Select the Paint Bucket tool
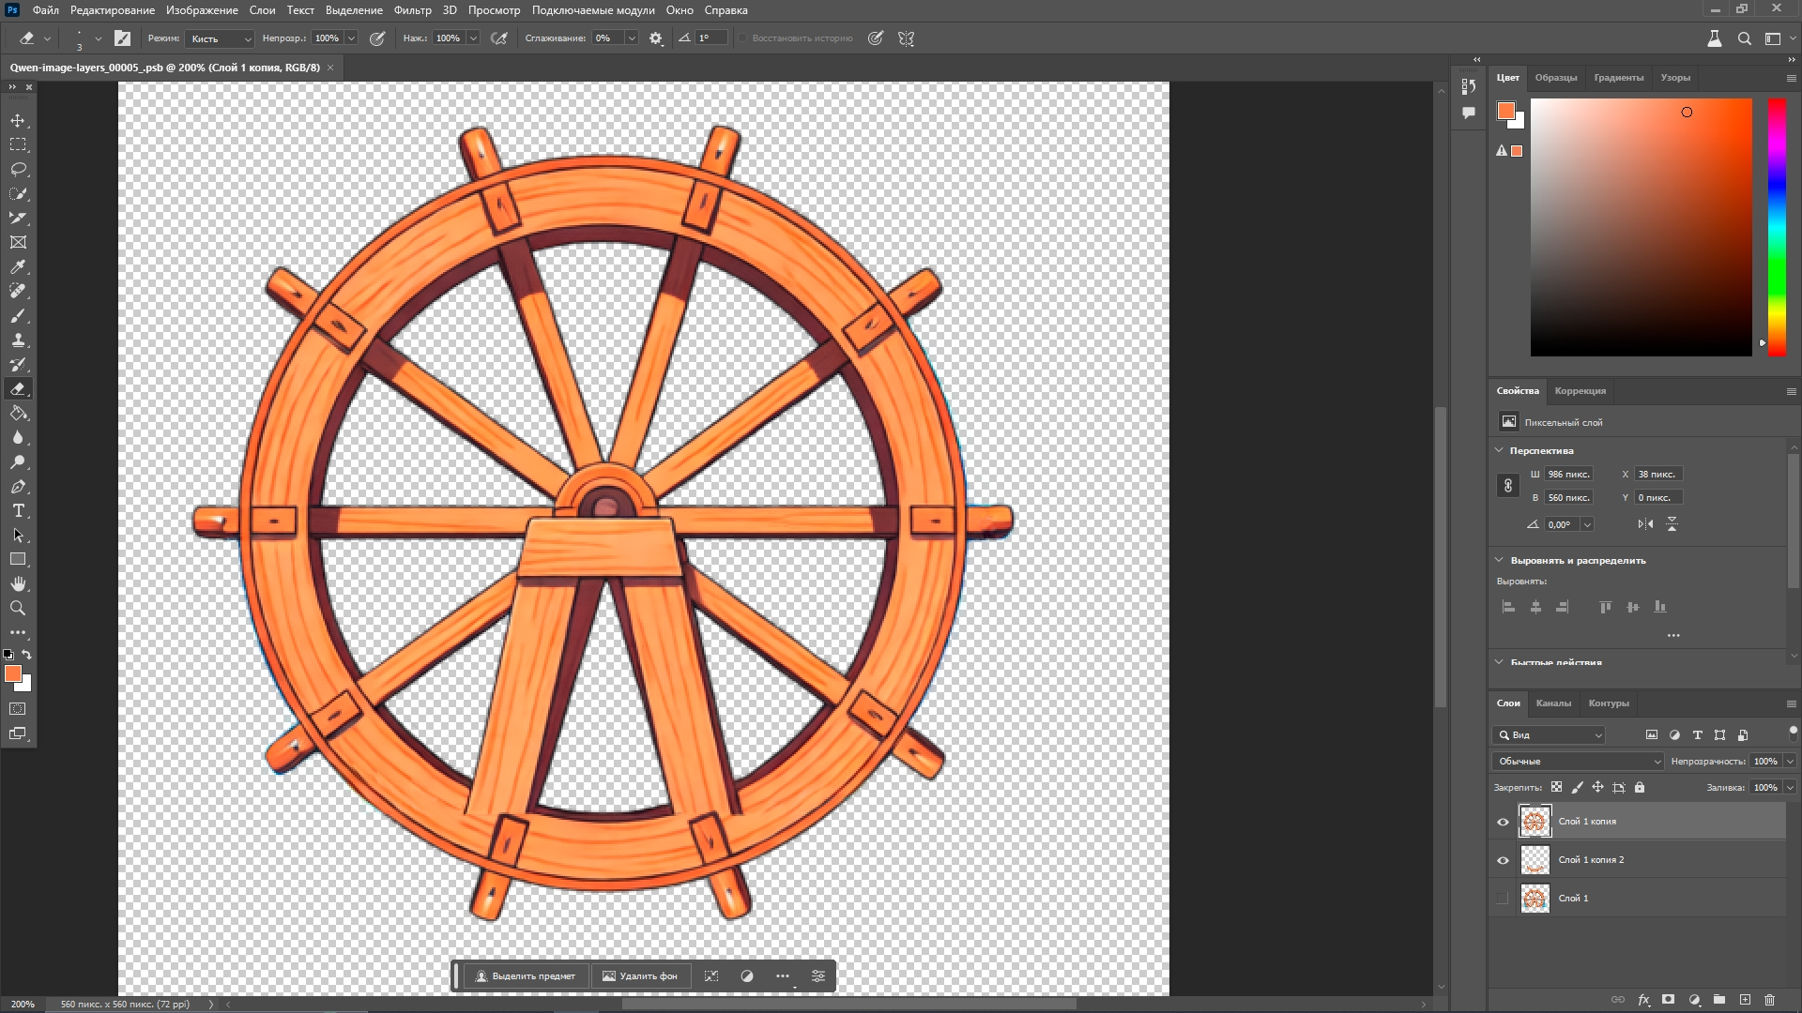Viewport: 1802px width, 1013px height. [x=18, y=414]
